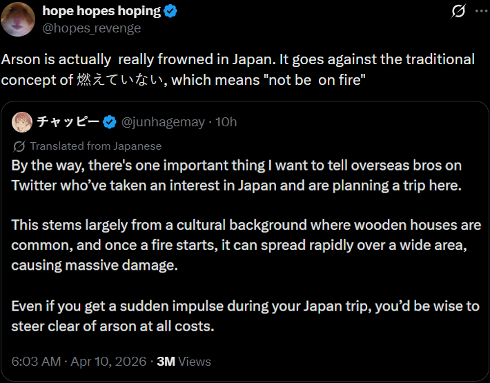
Task: Click the 'Translated from Japanese' label
Action: [96, 146]
